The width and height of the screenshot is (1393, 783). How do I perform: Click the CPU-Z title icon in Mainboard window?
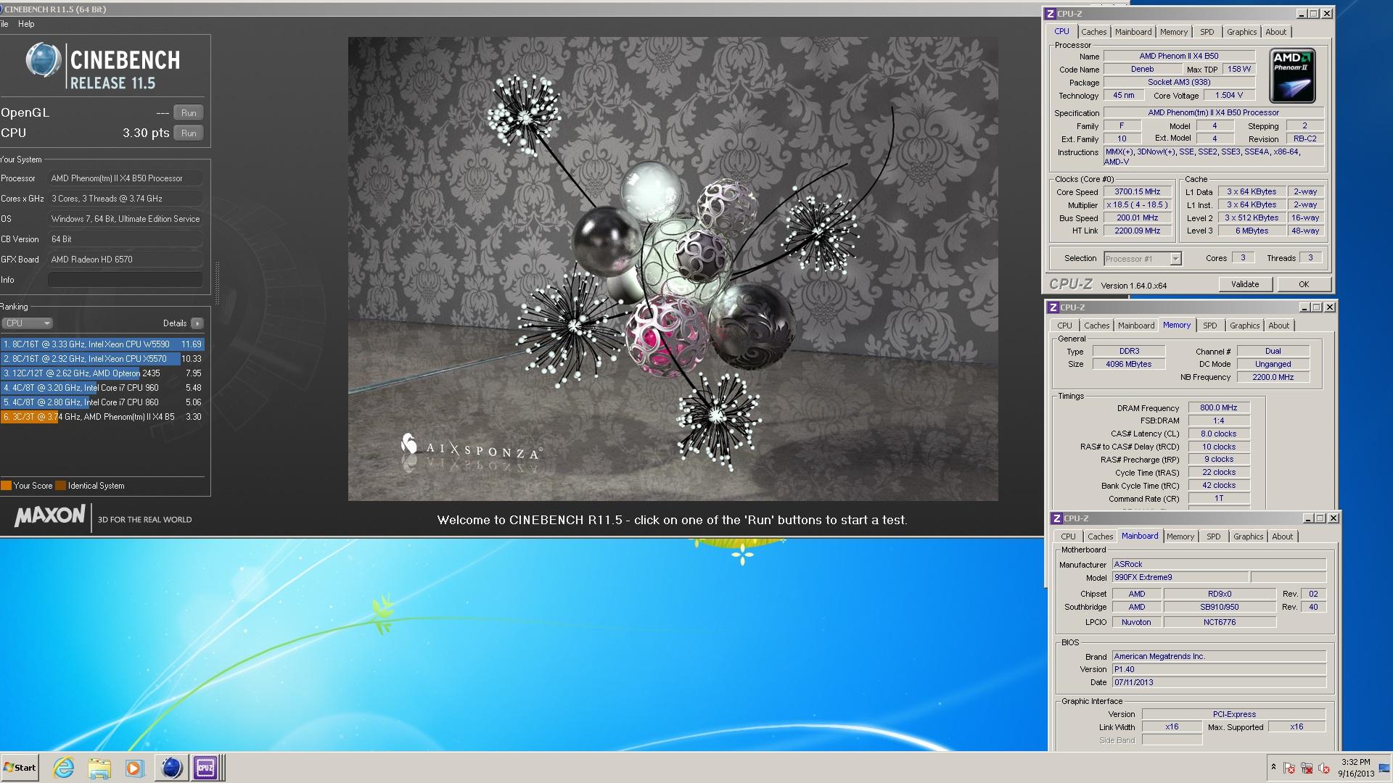pyautogui.click(x=1056, y=518)
